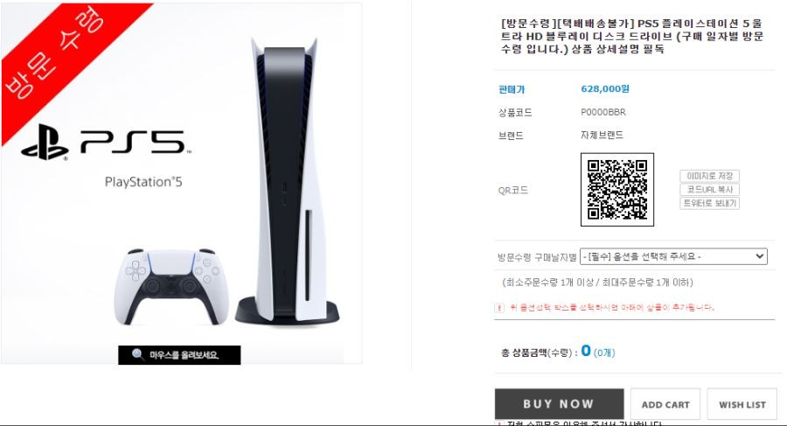This screenshot has width=787, height=426.
Task: Open the 방문수령 구매날짜별 option dropdown
Action: point(673,256)
